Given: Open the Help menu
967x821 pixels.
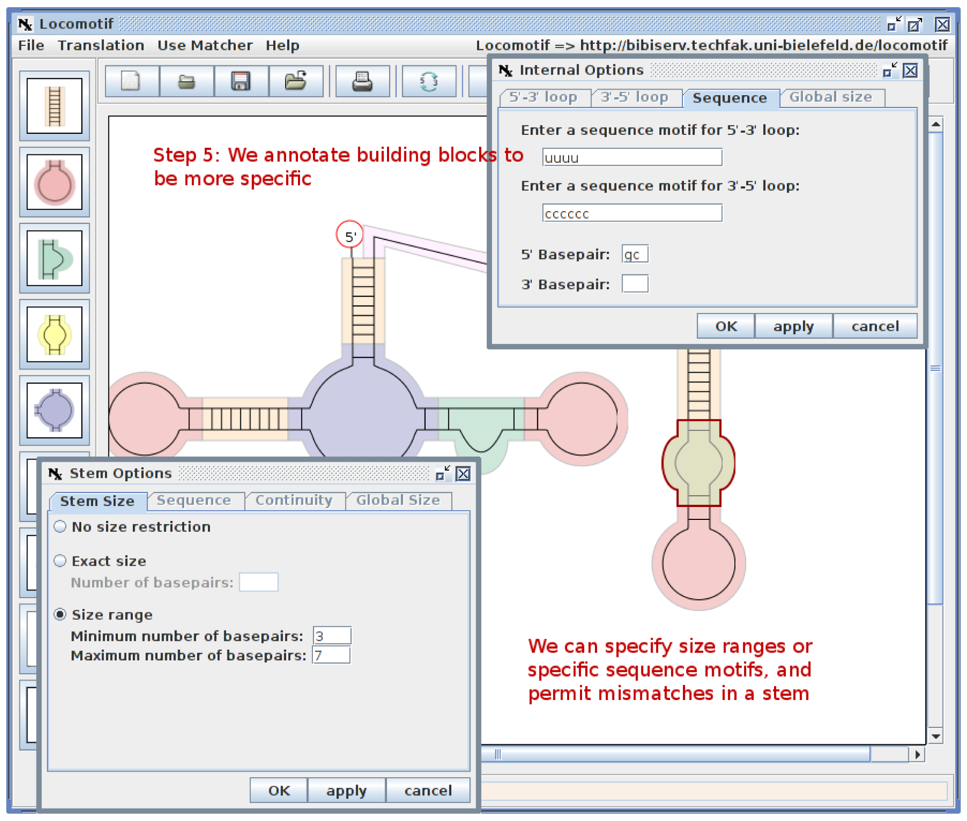Looking at the screenshot, I should coord(283,45).
